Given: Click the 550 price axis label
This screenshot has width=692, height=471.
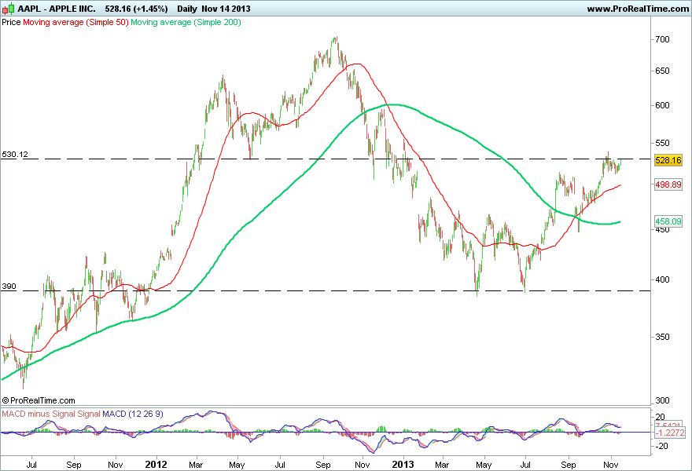Looking at the screenshot, I should click(x=662, y=143).
